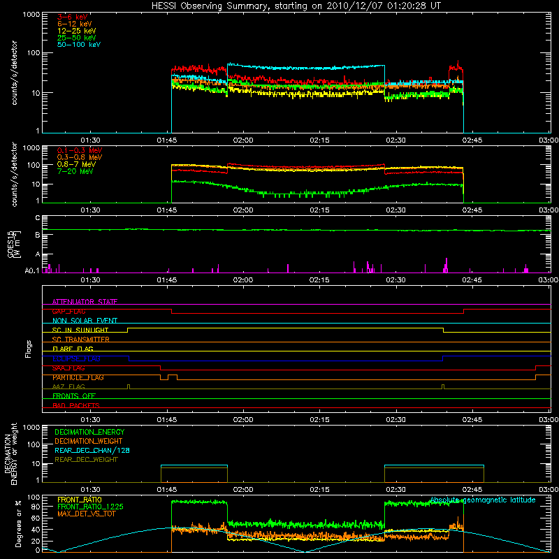The image size is (559, 559).
Task: Select the SC_IN_SUNLIGHT flag label
Action: tap(80, 330)
